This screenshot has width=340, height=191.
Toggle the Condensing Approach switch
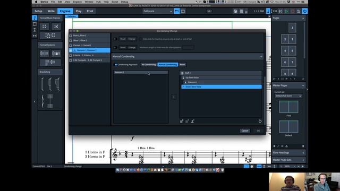click(115, 65)
